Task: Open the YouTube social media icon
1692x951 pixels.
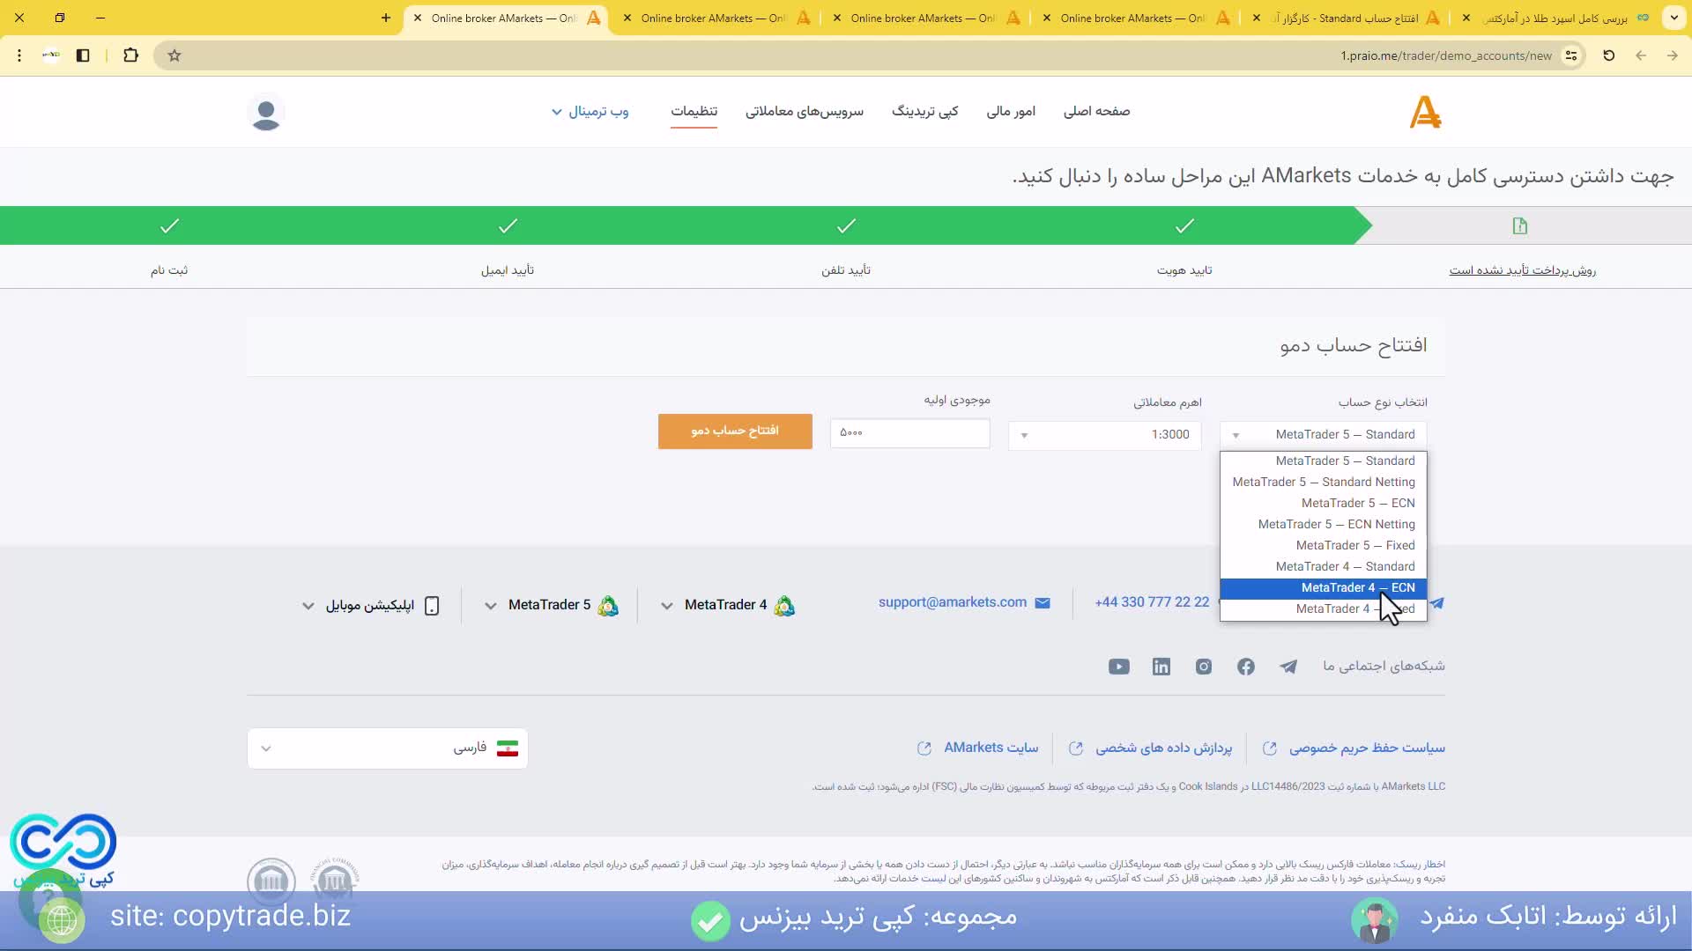Action: [1117, 667]
